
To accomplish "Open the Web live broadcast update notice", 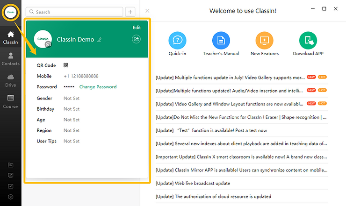I will (193, 184).
